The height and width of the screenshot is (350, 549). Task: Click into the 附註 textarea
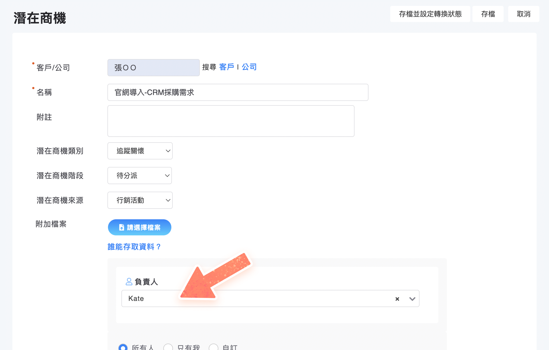[231, 121]
